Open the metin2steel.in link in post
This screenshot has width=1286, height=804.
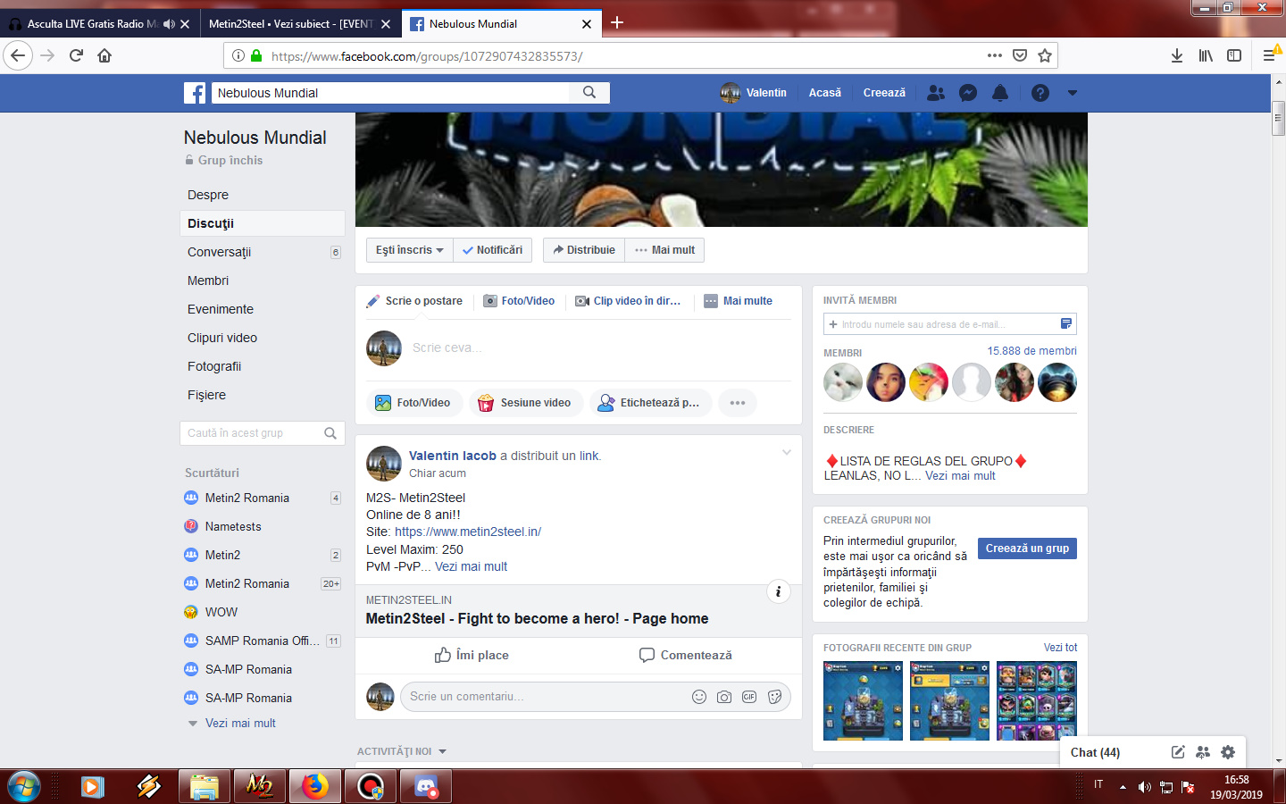(x=468, y=532)
